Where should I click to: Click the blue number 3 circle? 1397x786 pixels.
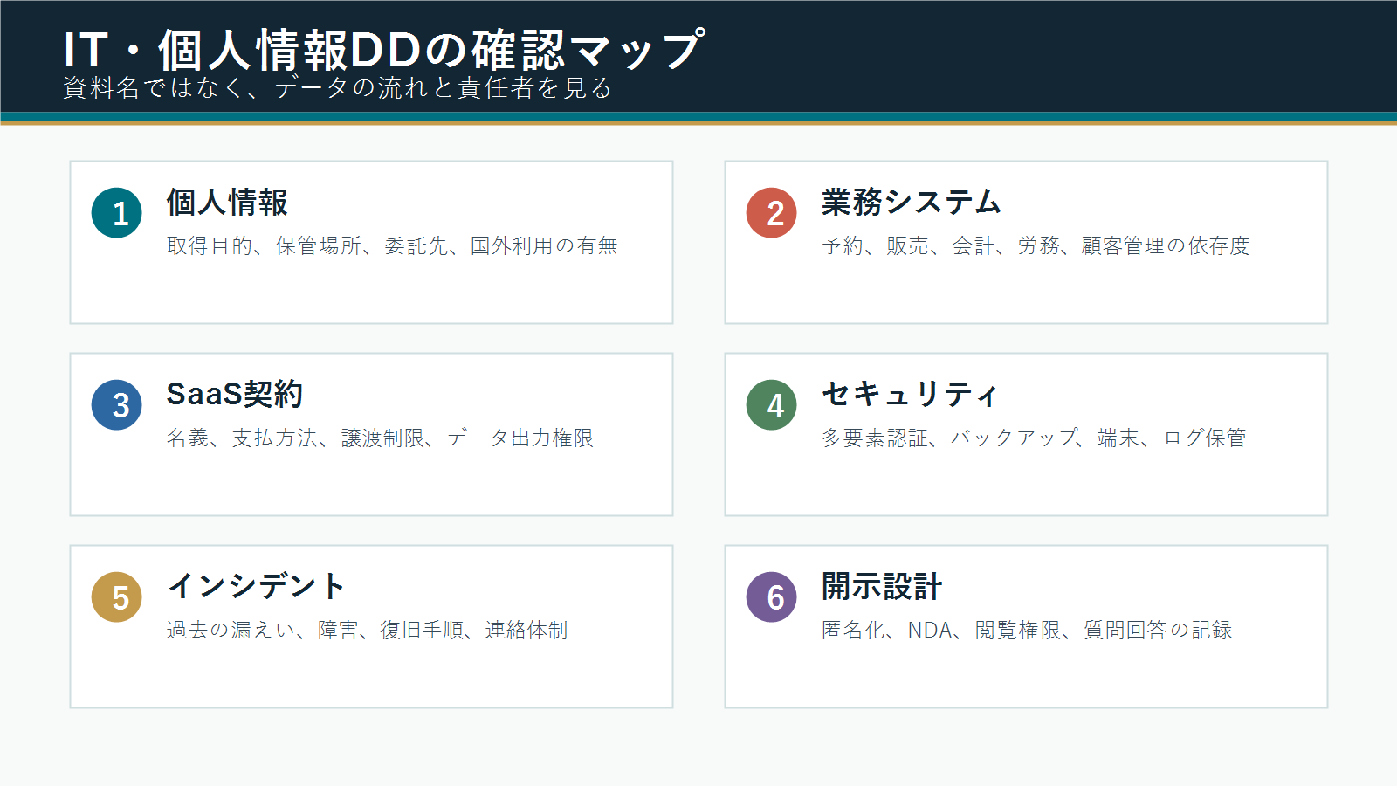click(x=117, y=405)
